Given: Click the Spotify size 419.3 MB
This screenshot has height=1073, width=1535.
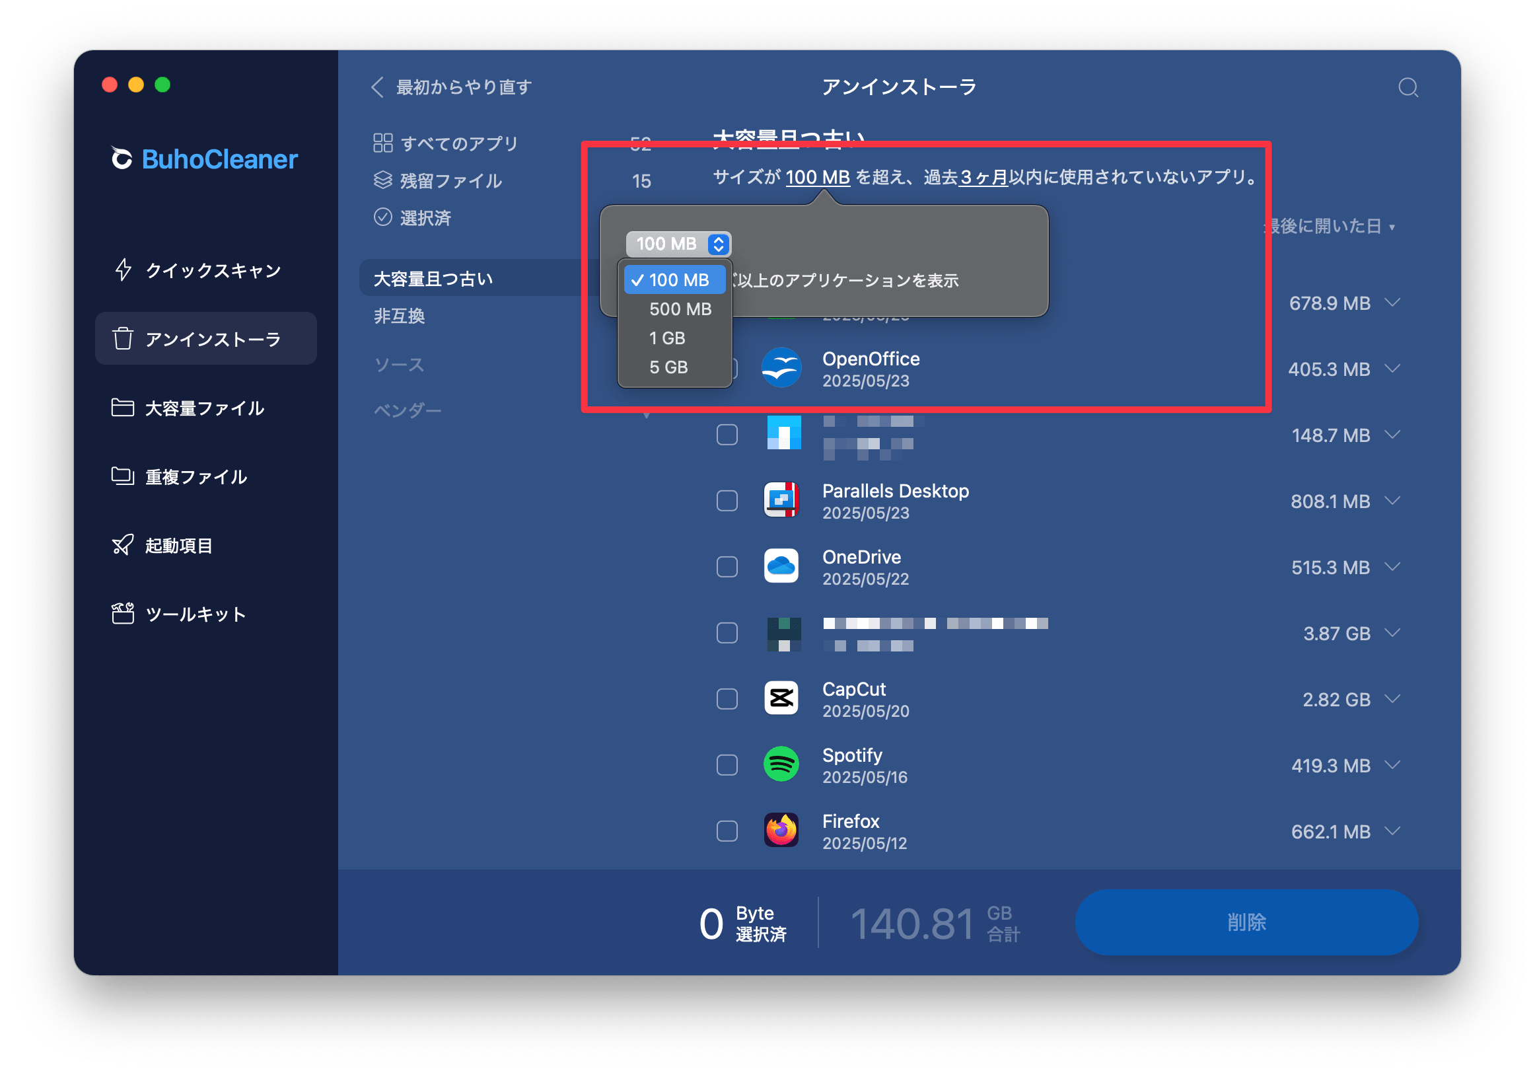Looking at the screenshot, I should (x=1330, y=764).
